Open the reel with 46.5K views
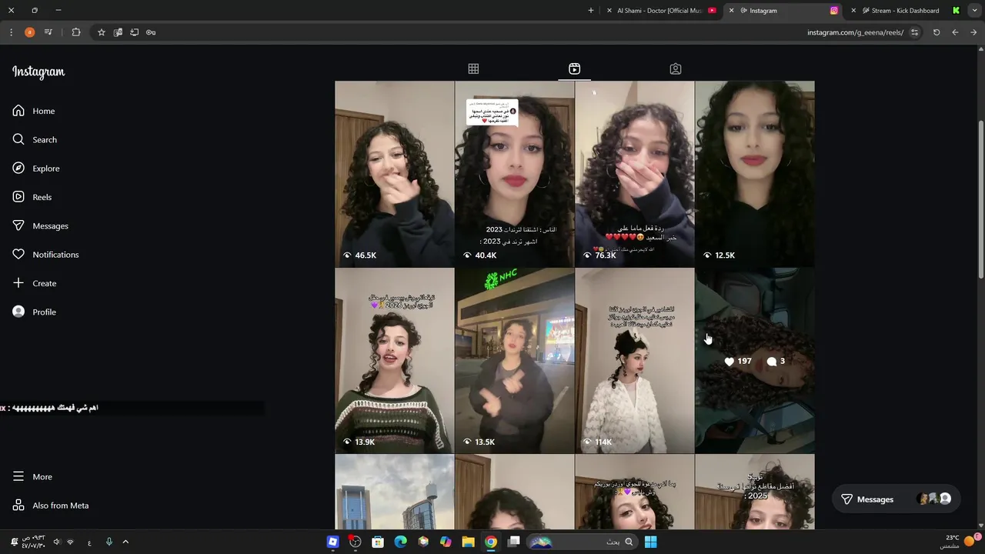 [x=394, y=173]
